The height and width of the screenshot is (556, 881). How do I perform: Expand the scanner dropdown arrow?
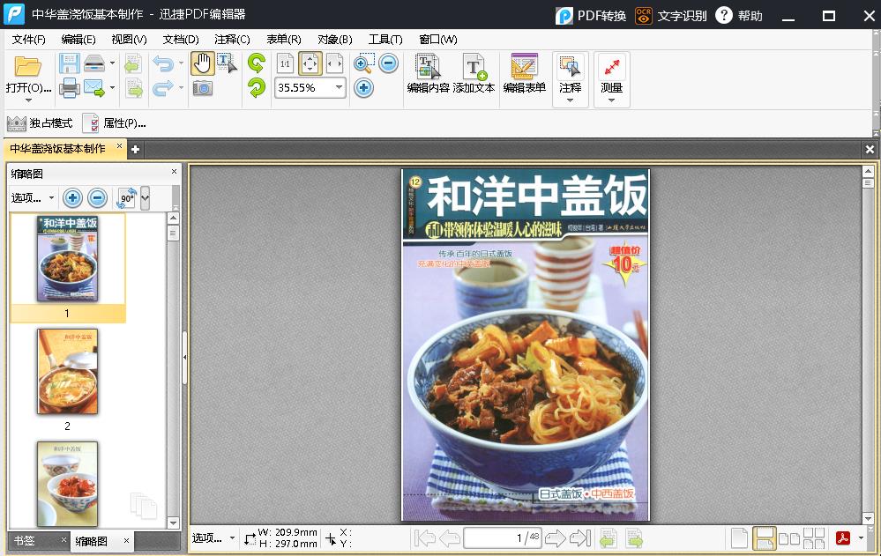pos(112,63)
